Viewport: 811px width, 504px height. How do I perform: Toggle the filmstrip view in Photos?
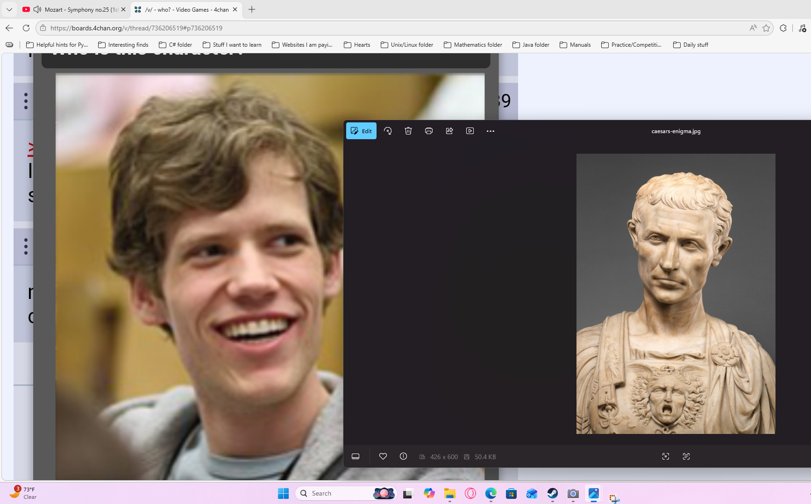point(356,456)
